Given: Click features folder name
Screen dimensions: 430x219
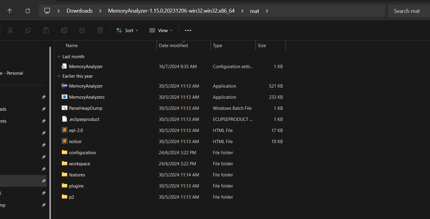Looking at the screenshot, I should (x=77, y=175).
